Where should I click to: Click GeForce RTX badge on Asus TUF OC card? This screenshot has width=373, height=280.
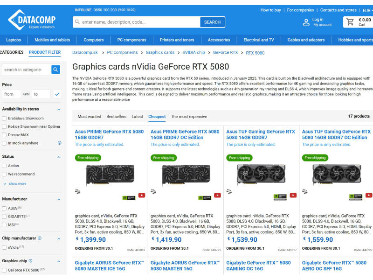coord(356,197)
